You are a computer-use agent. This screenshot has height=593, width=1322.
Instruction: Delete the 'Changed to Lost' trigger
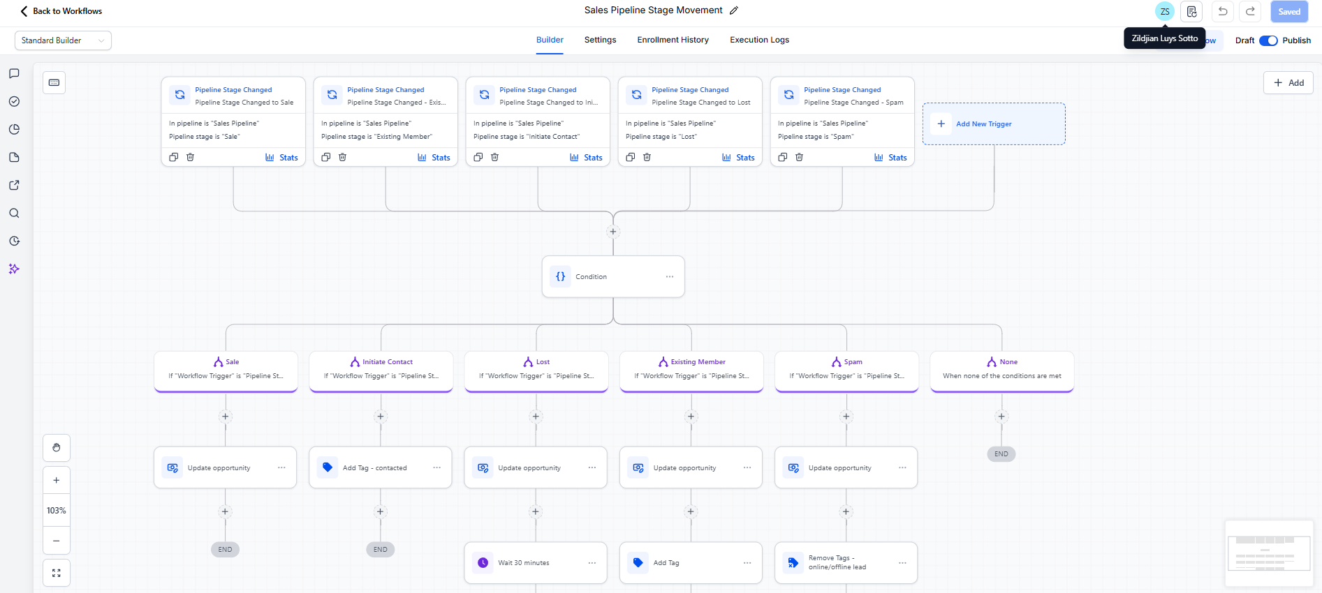[647, 157]
